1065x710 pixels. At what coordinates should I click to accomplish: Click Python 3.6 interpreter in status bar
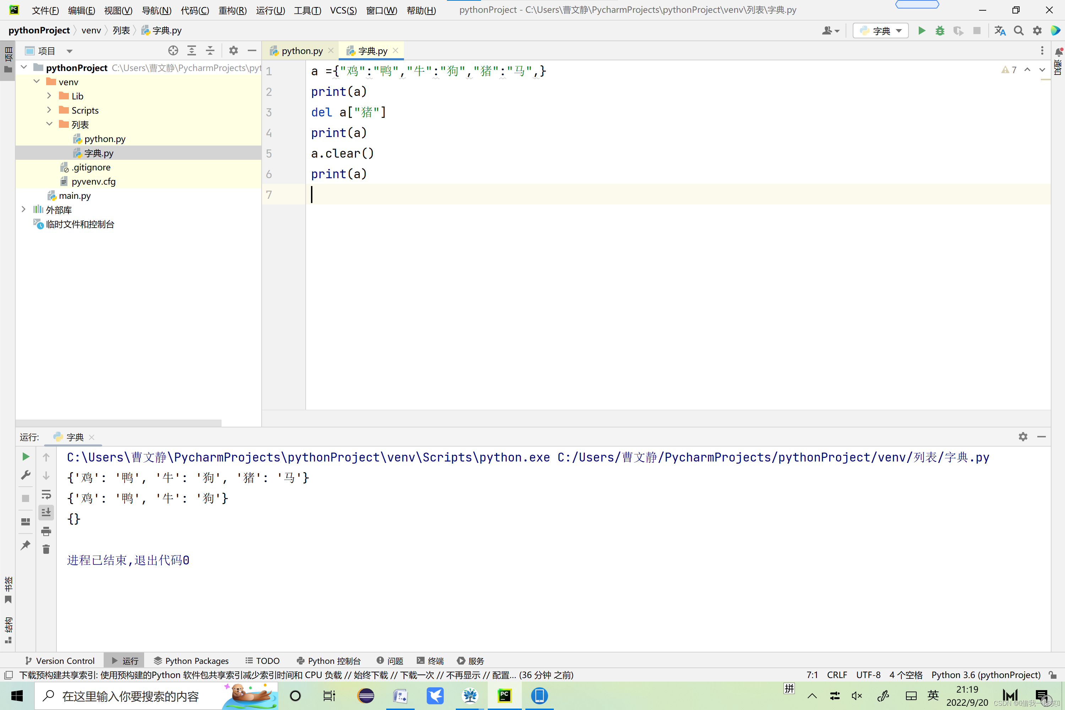coord(986,675)
